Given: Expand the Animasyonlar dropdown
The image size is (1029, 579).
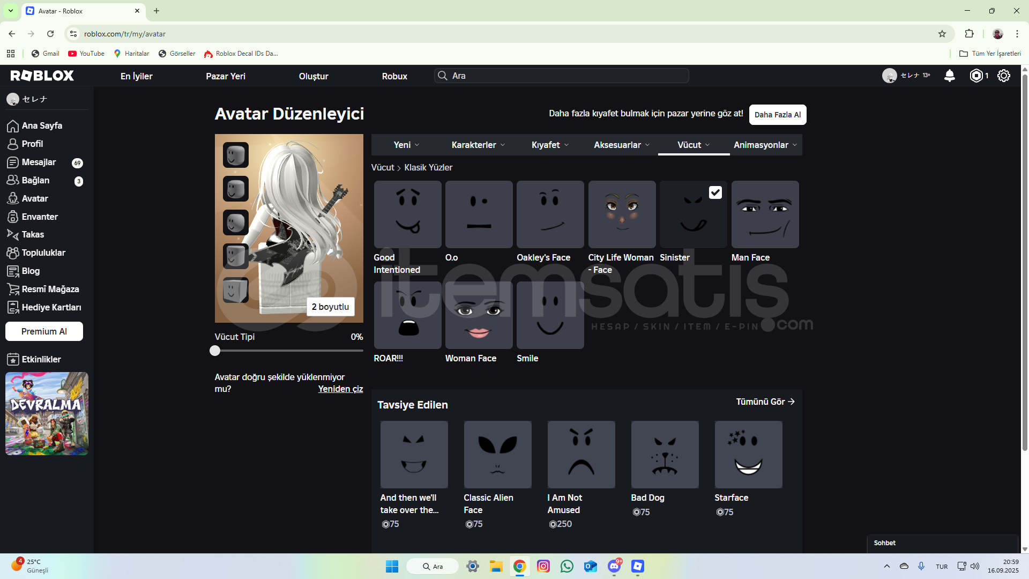Looking at the screenshot, I should coord(765,145).
